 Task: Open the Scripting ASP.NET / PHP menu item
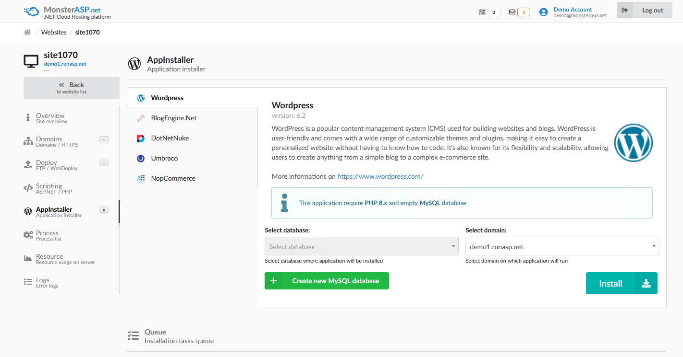click(x=71, y=188)
